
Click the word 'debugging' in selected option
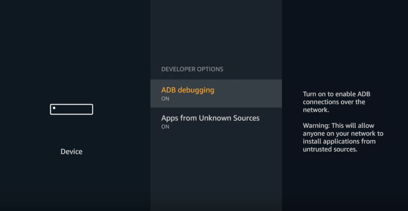pyautogui.click(x=196, y=91)
